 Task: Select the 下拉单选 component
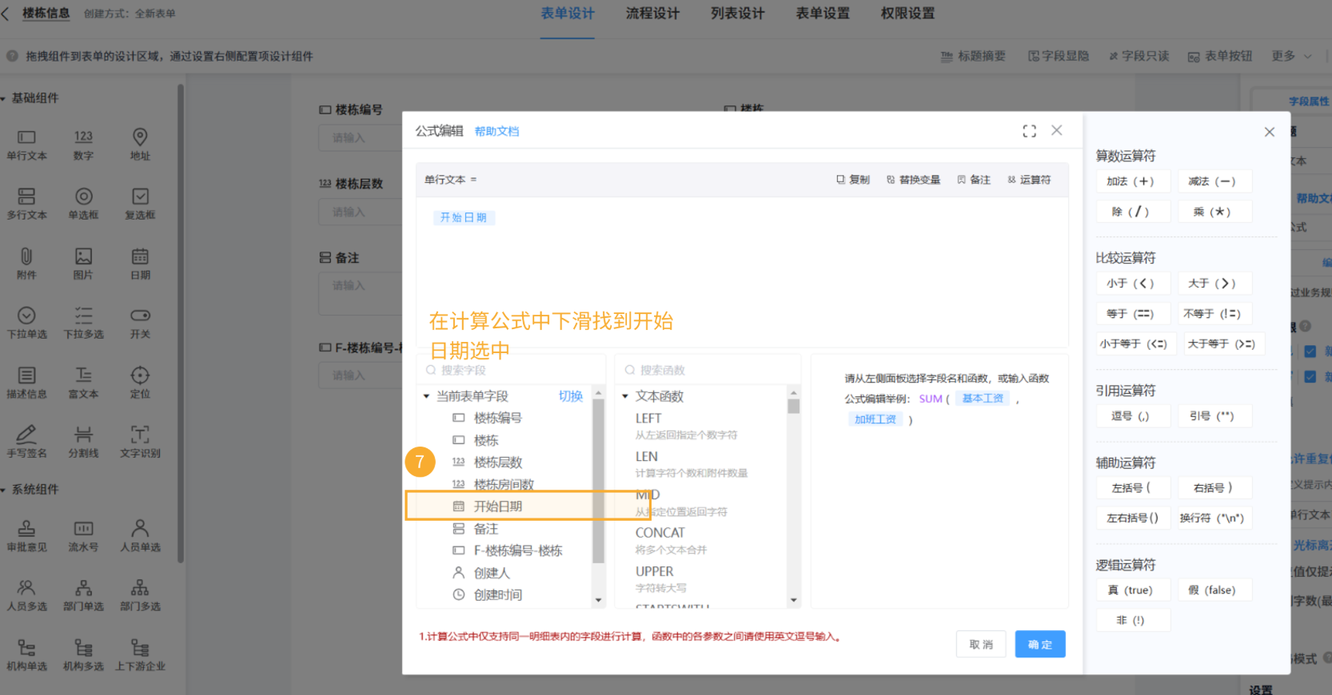point(26,323)
